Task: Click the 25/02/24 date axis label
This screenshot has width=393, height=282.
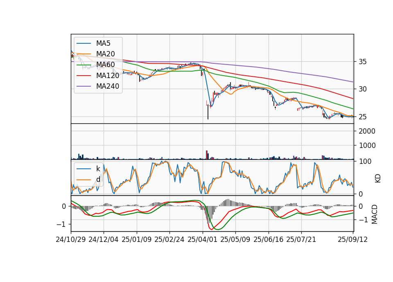Action: (169, 239)
